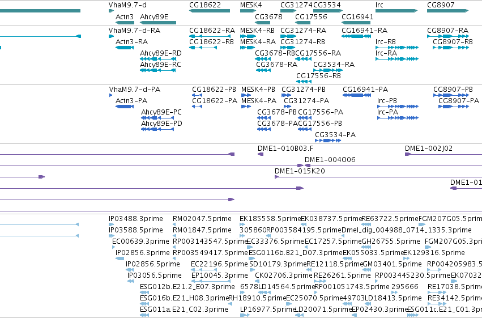The width and height of the screenshot is (482, 318).
Task: Select the CG18622 gene label in top track
Action: coord(205,5)
